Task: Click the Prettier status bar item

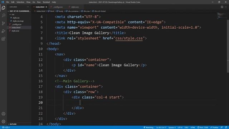Action: (214, 128)
